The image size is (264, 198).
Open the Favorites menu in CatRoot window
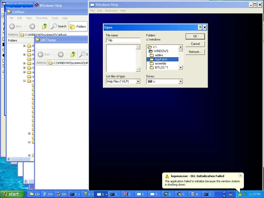(x=42, y=18)
